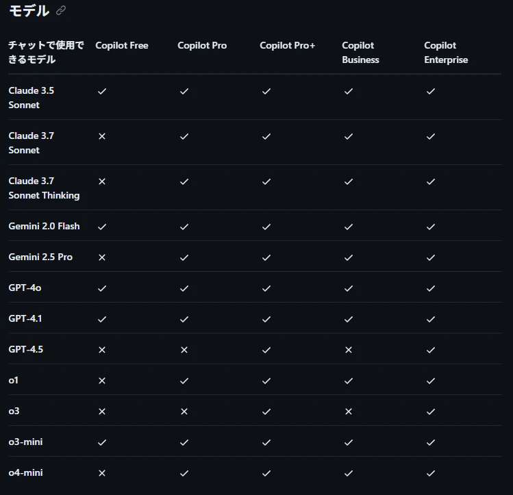The width and height of the screenshot is (513, 495).
Task: Select the Copilot Enterprise column header
Action: point(446,53)
